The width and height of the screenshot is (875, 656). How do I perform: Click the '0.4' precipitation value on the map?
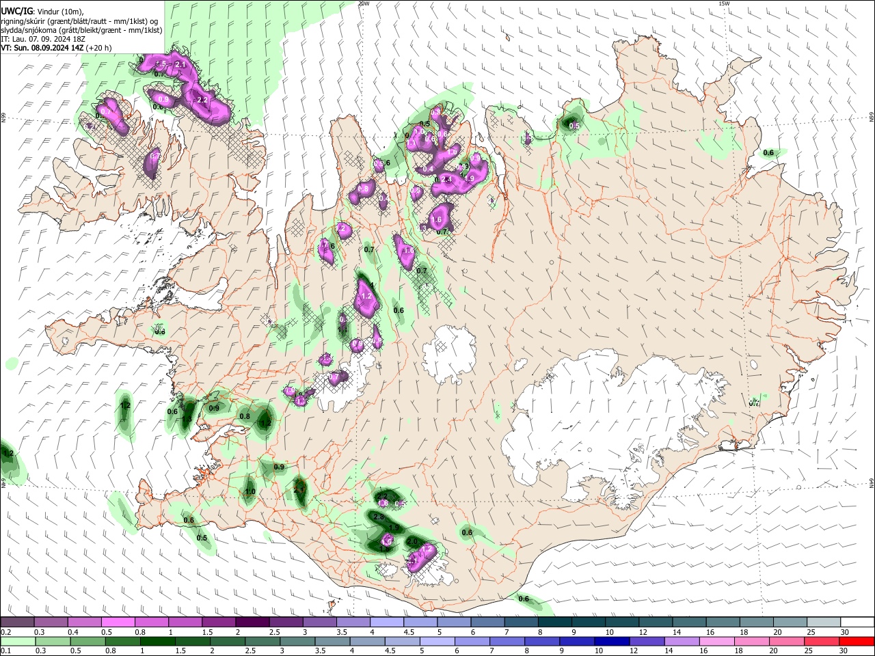tap(429, 169)
